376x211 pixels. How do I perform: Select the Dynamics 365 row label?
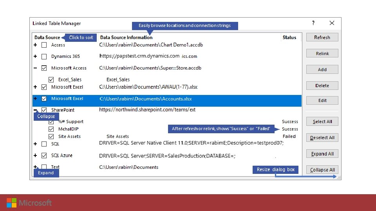tap(65, 56)
